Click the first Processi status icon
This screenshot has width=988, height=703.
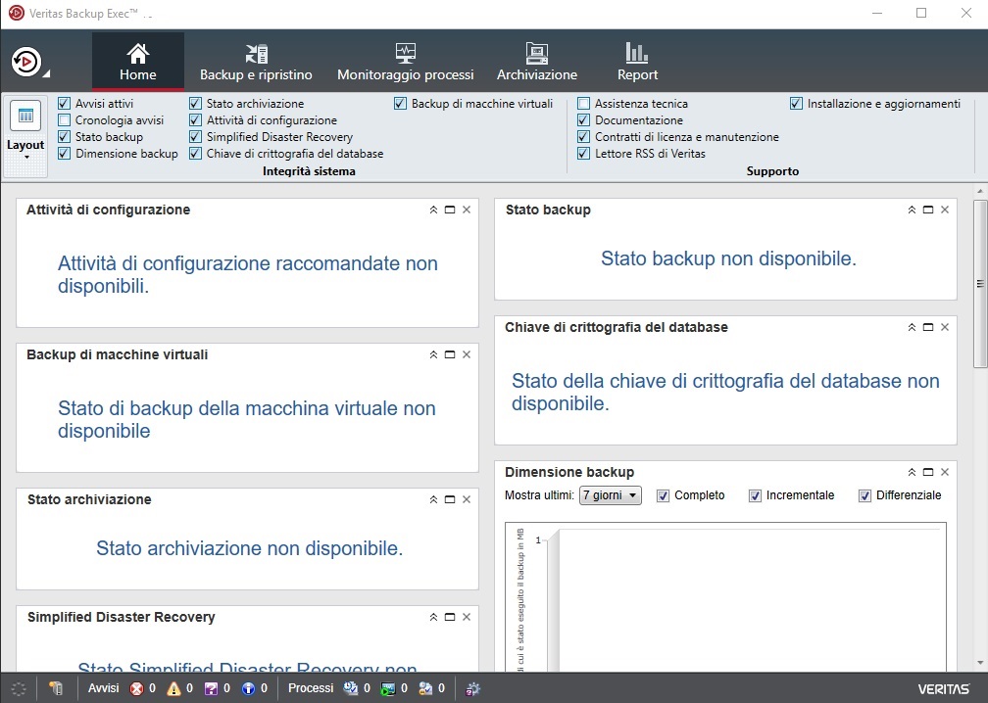coord(350,688)
